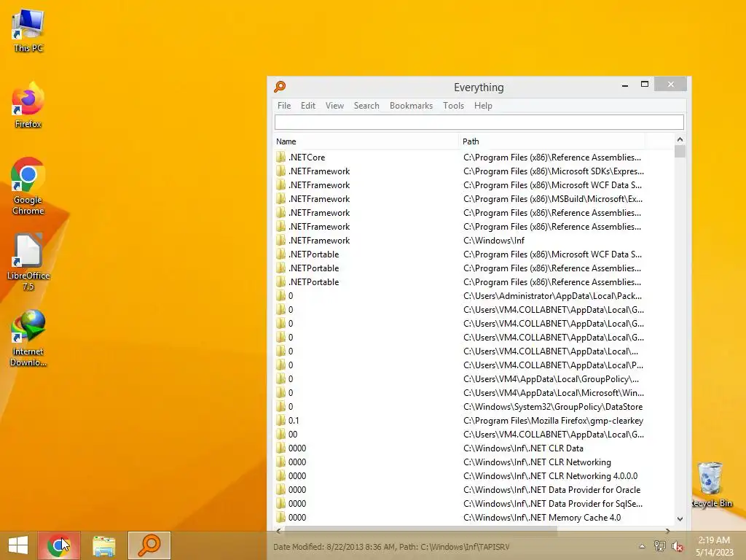The width and height of the screenshot is (746, 560).
Task: Click the Everything app icon in title bar
Action: (280, 87)
